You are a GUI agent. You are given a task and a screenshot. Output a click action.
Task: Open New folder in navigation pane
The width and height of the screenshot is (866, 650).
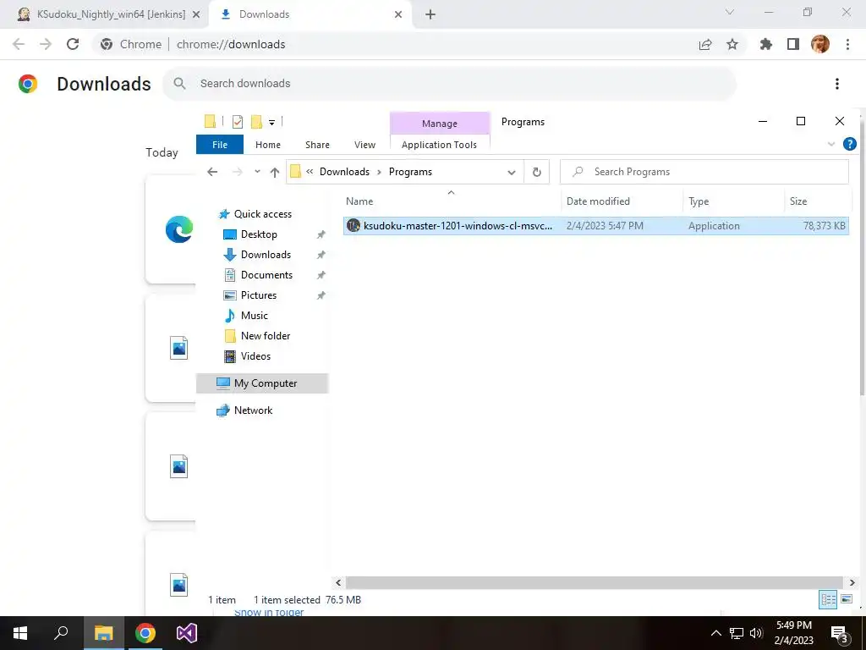(x=265, y=336)
